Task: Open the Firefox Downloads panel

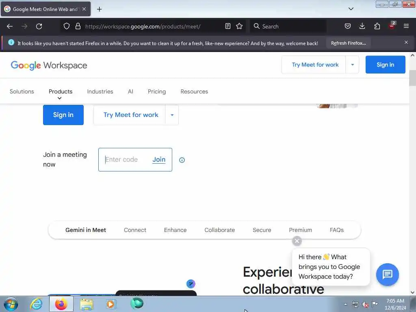Action: [x=362, y=26]
